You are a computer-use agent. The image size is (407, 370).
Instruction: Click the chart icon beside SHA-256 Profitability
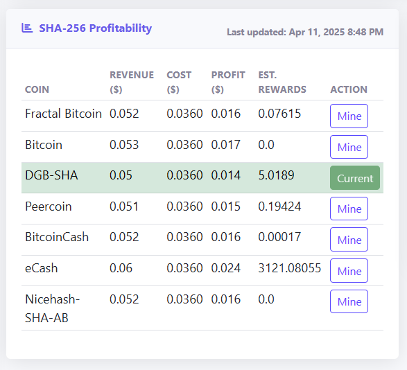(x=27, y=28)
